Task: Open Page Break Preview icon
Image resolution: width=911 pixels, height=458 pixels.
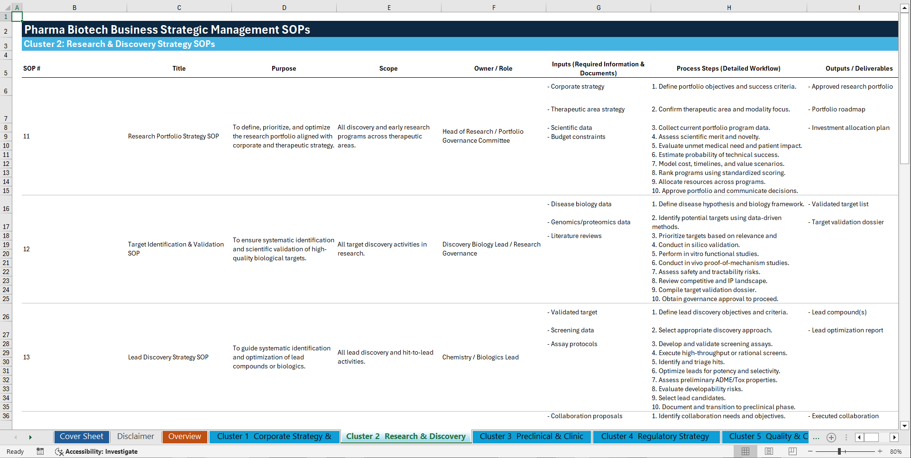Action: 792,451
